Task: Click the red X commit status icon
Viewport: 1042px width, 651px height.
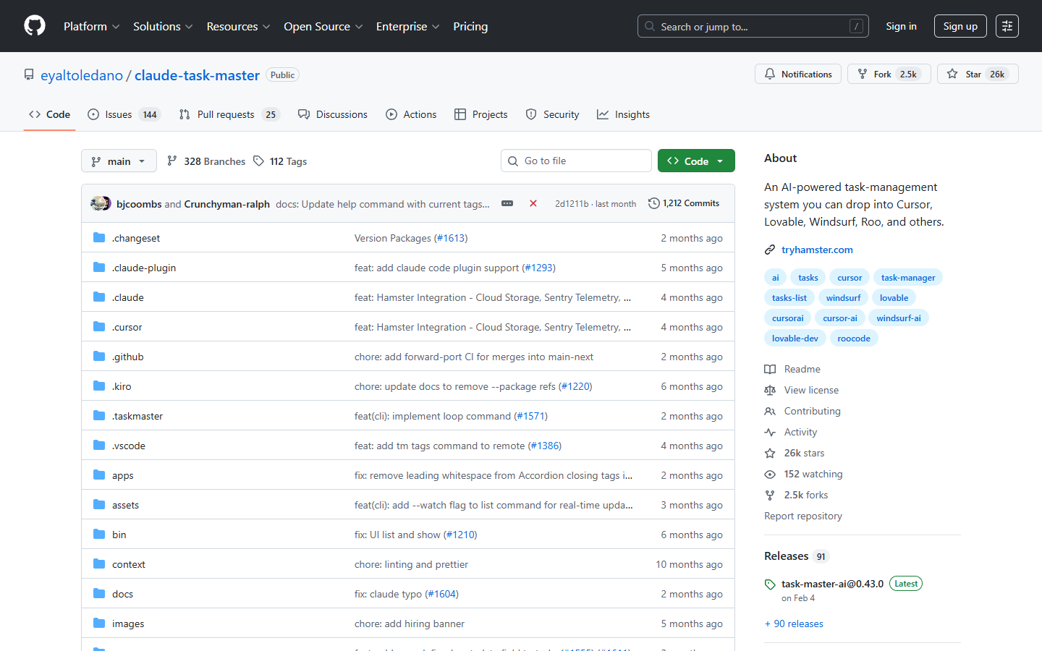Action: click(x=533, y=203)
